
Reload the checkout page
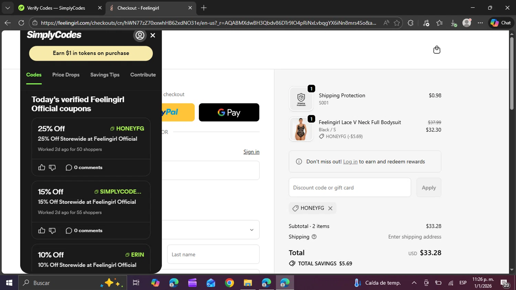[21, 23]
